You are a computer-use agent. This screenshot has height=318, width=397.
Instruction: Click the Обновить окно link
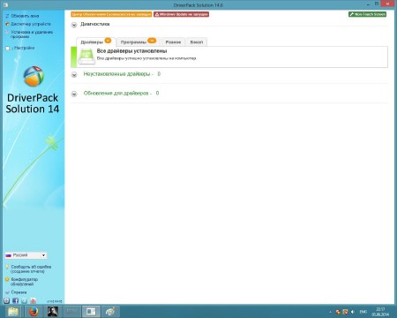coord(25,16)
